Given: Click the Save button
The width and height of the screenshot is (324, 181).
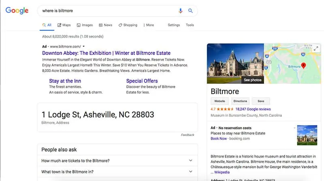Looking at the screenshot, I should pyautogui.click(x=261, y=101).
